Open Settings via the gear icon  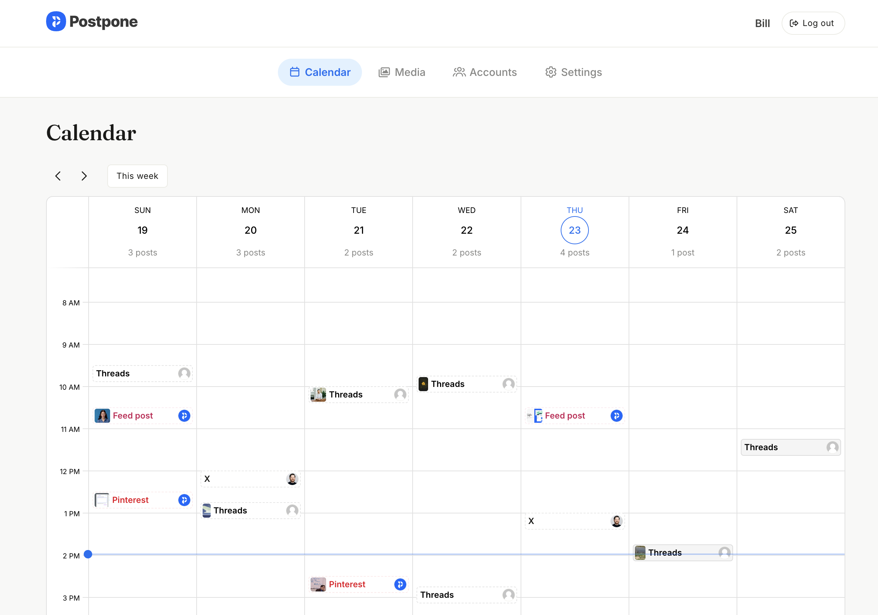(x=551, y=72)
